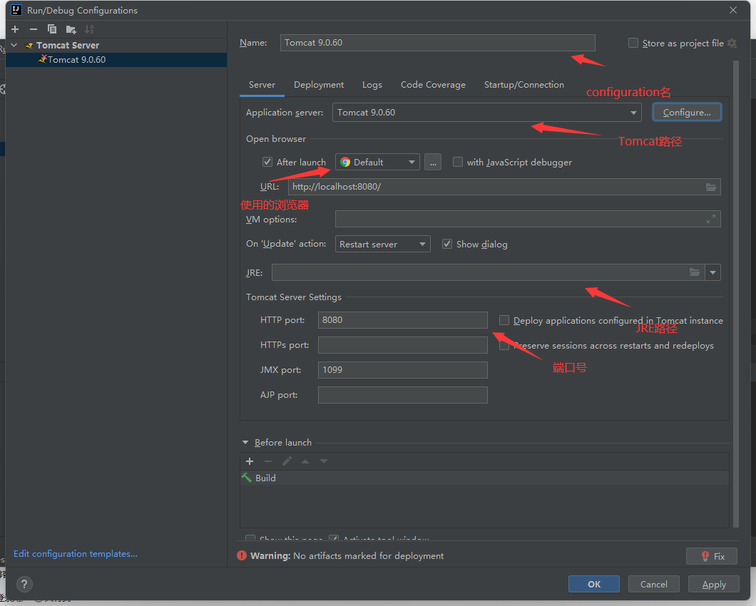This screenshot has height=606, width=756.
Task: Collapse the Tomcat Server tree node
Action: 14,45
